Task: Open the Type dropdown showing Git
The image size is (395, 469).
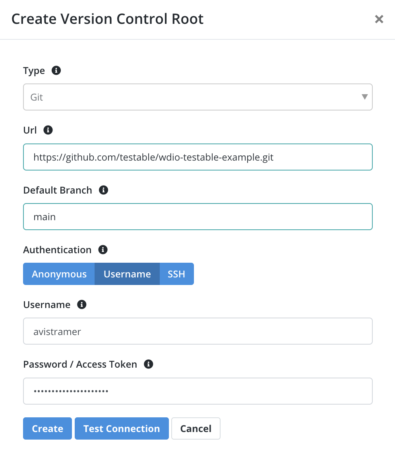Action: coord(197,97)
